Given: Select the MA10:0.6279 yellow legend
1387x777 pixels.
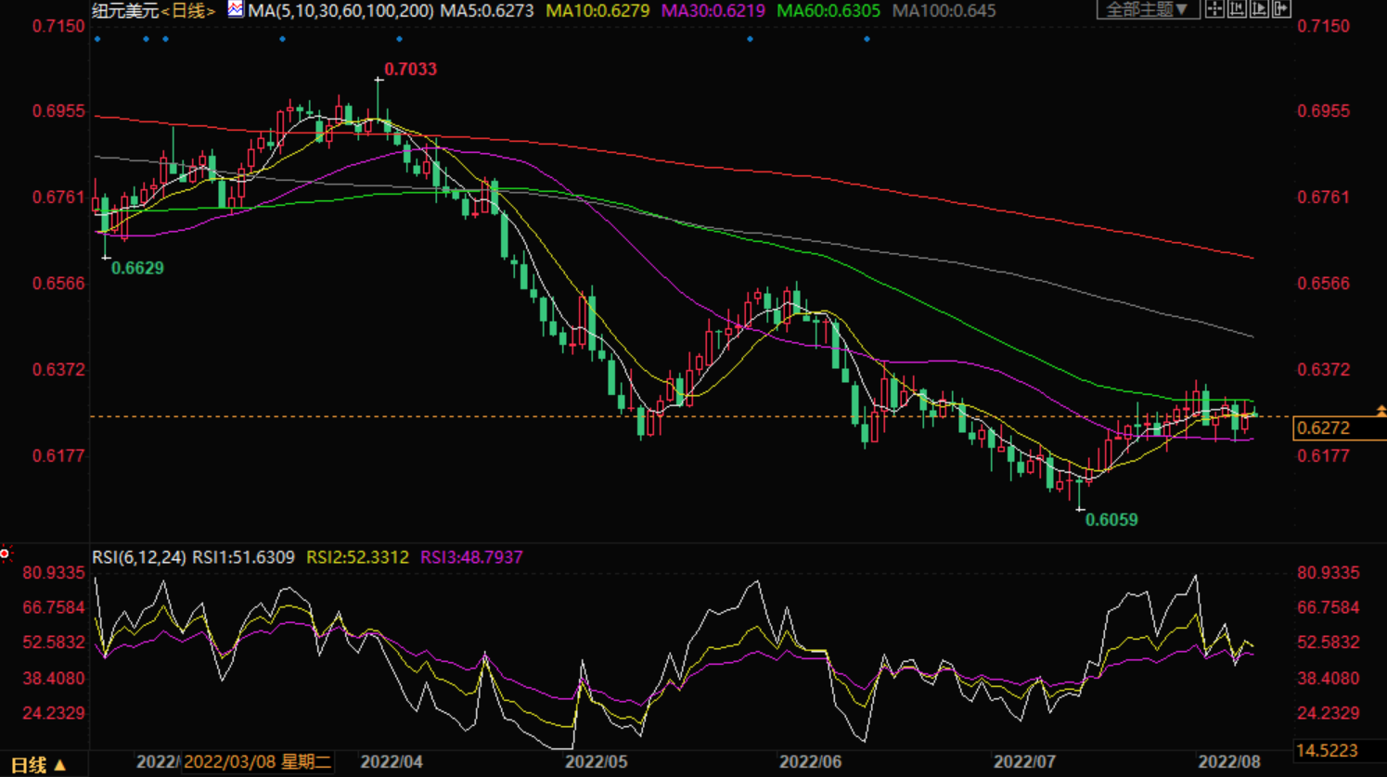Looking at the screenshot, I should click(x=597, y=11).
